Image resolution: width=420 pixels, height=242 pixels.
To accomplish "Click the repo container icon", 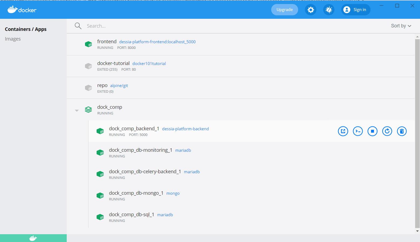I will 88,88.
